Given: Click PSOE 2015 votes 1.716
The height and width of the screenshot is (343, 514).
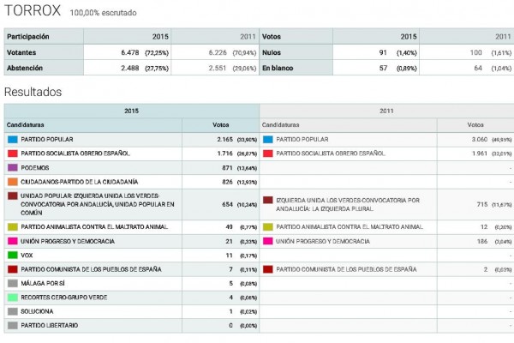Looking at the screenshot, I should pyautogui.click(x=224, y=153).
